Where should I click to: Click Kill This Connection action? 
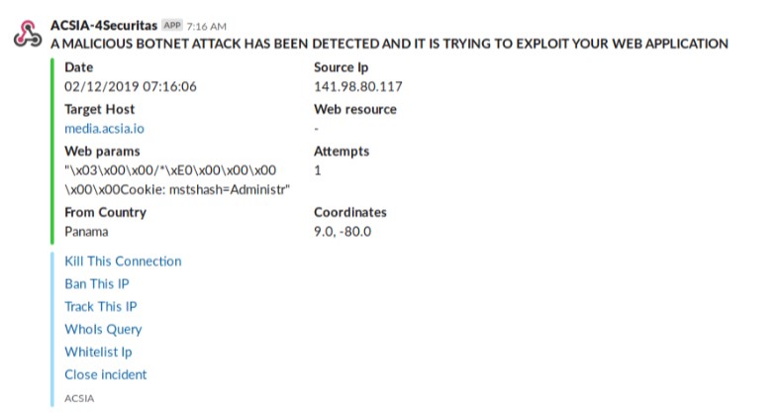pos(123,261)
